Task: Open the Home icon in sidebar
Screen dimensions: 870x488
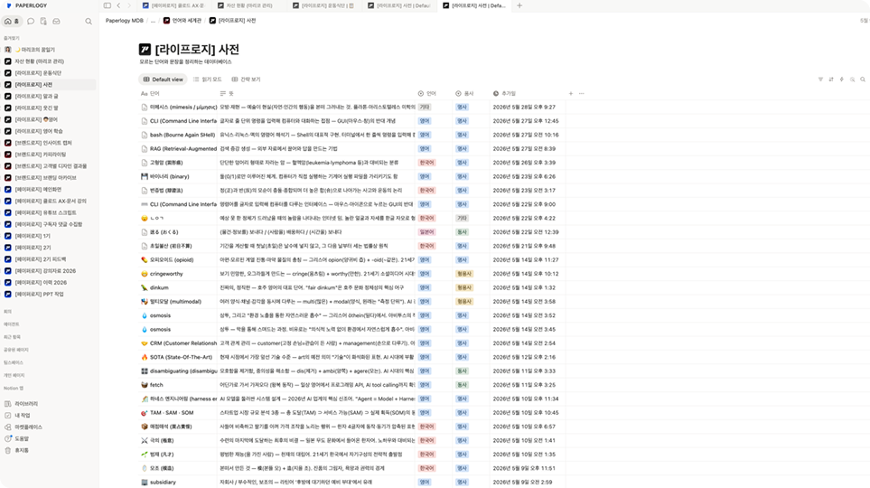Action: 11,22
